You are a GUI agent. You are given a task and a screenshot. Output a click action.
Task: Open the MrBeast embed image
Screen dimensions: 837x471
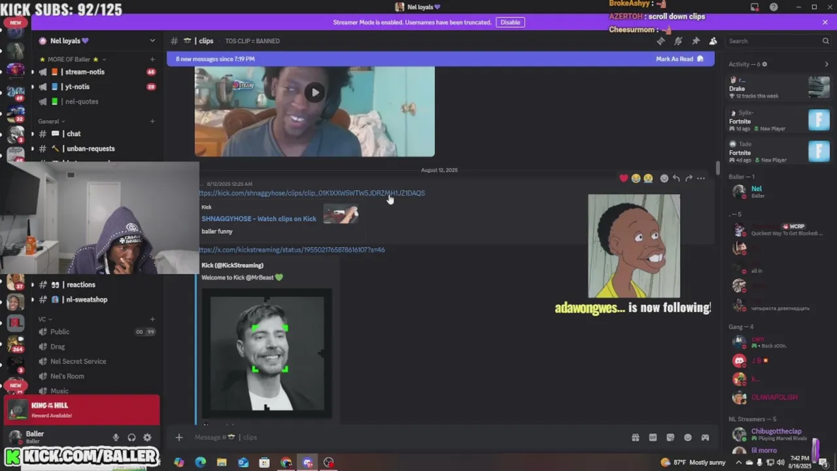tap(267, 353)
